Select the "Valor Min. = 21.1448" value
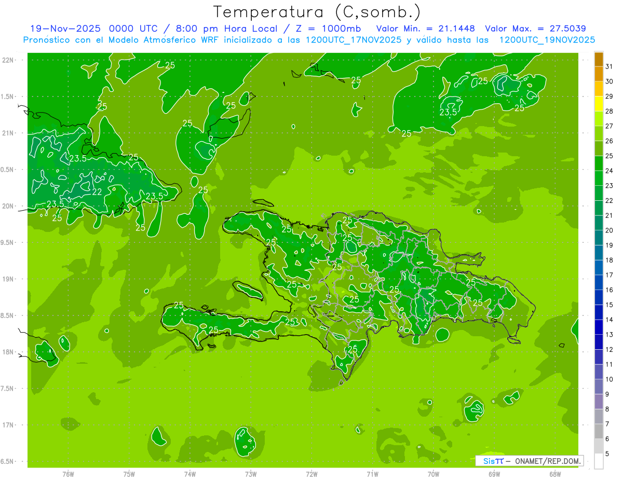623x481 pixels. (x=426, y=29)
